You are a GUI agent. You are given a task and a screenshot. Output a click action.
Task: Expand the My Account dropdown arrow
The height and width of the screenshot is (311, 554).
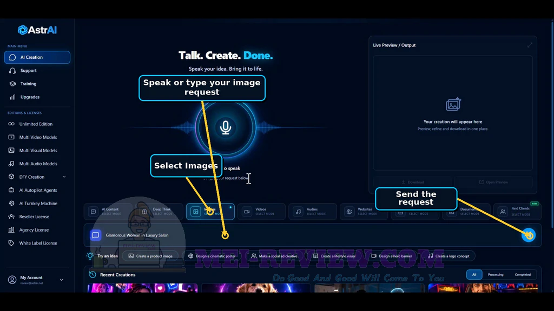62,280
